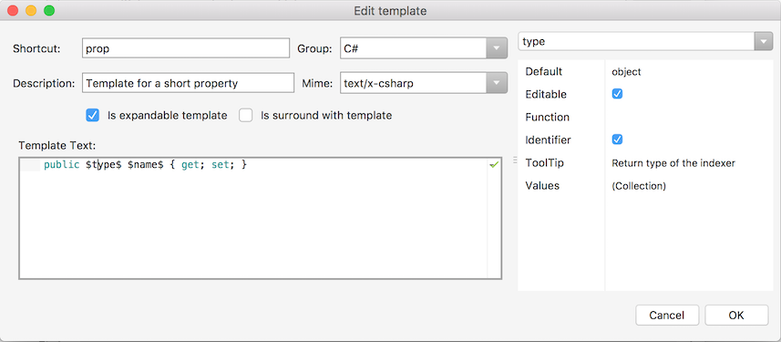Click the Default property label
This screenshot has height=342, width=781.
tap(543, 72)
